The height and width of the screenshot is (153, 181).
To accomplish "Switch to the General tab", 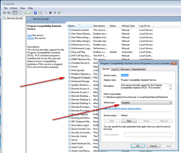I will 106,69.
